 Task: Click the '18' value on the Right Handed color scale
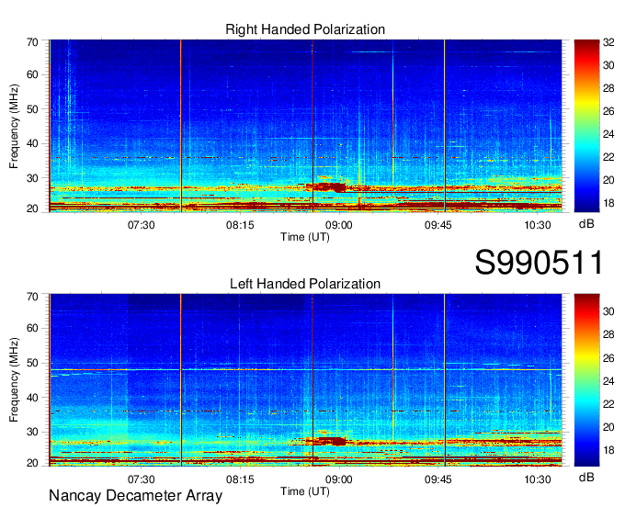click(x=608, y=203)
